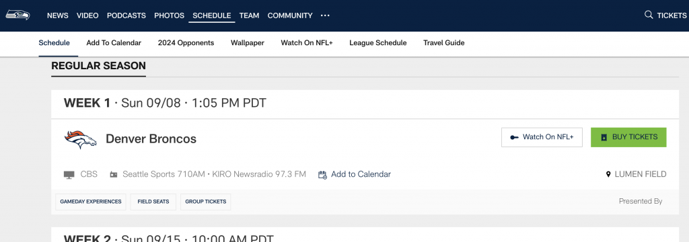Viewport: 689px width, 242px height.
Task: Click the Seahawks logo in header
Action: (x=17, y=15)
